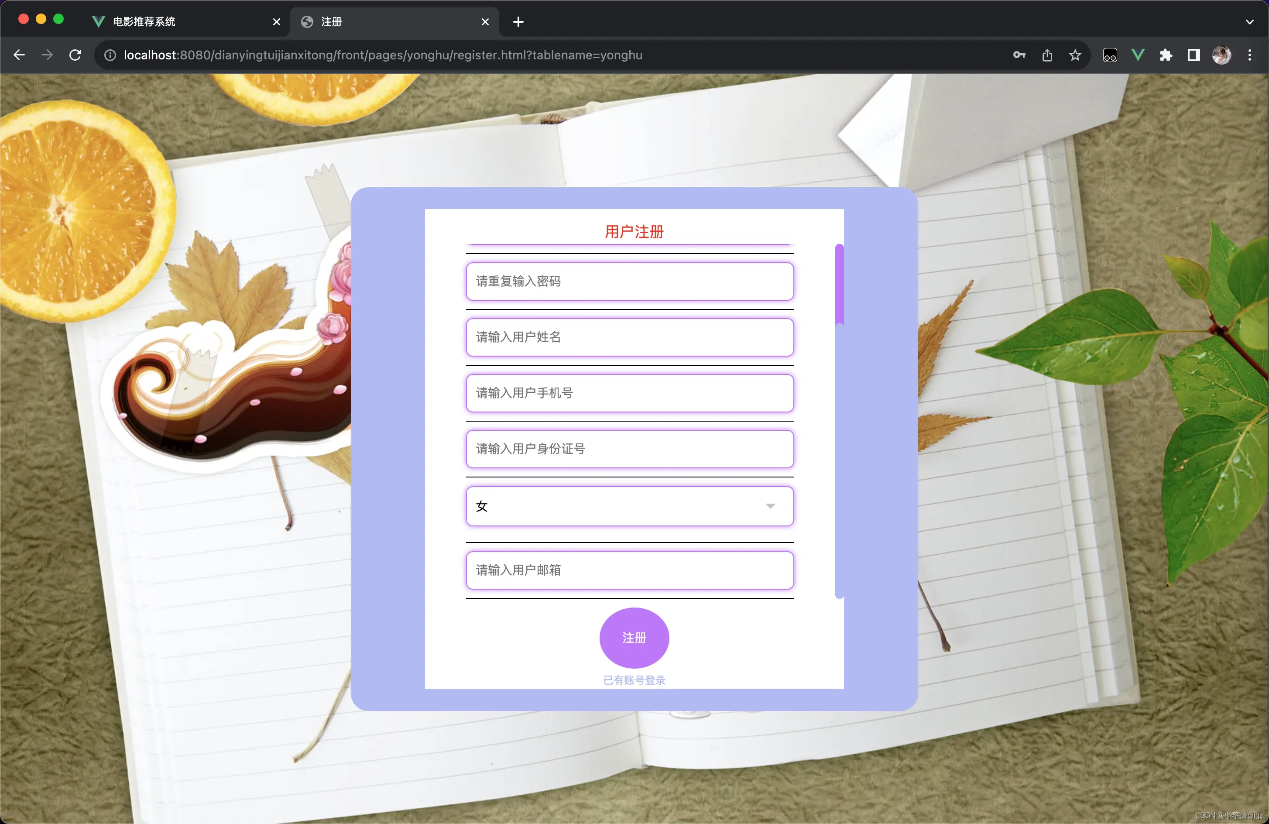The height and width of the screenshot is (824, 1269).
Task: Click the white square extension icon
Action: tap(1193, 55)
